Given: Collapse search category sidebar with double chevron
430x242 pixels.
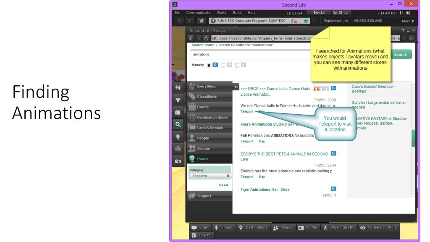Looking at the screenshot, I should coord(236,87).
